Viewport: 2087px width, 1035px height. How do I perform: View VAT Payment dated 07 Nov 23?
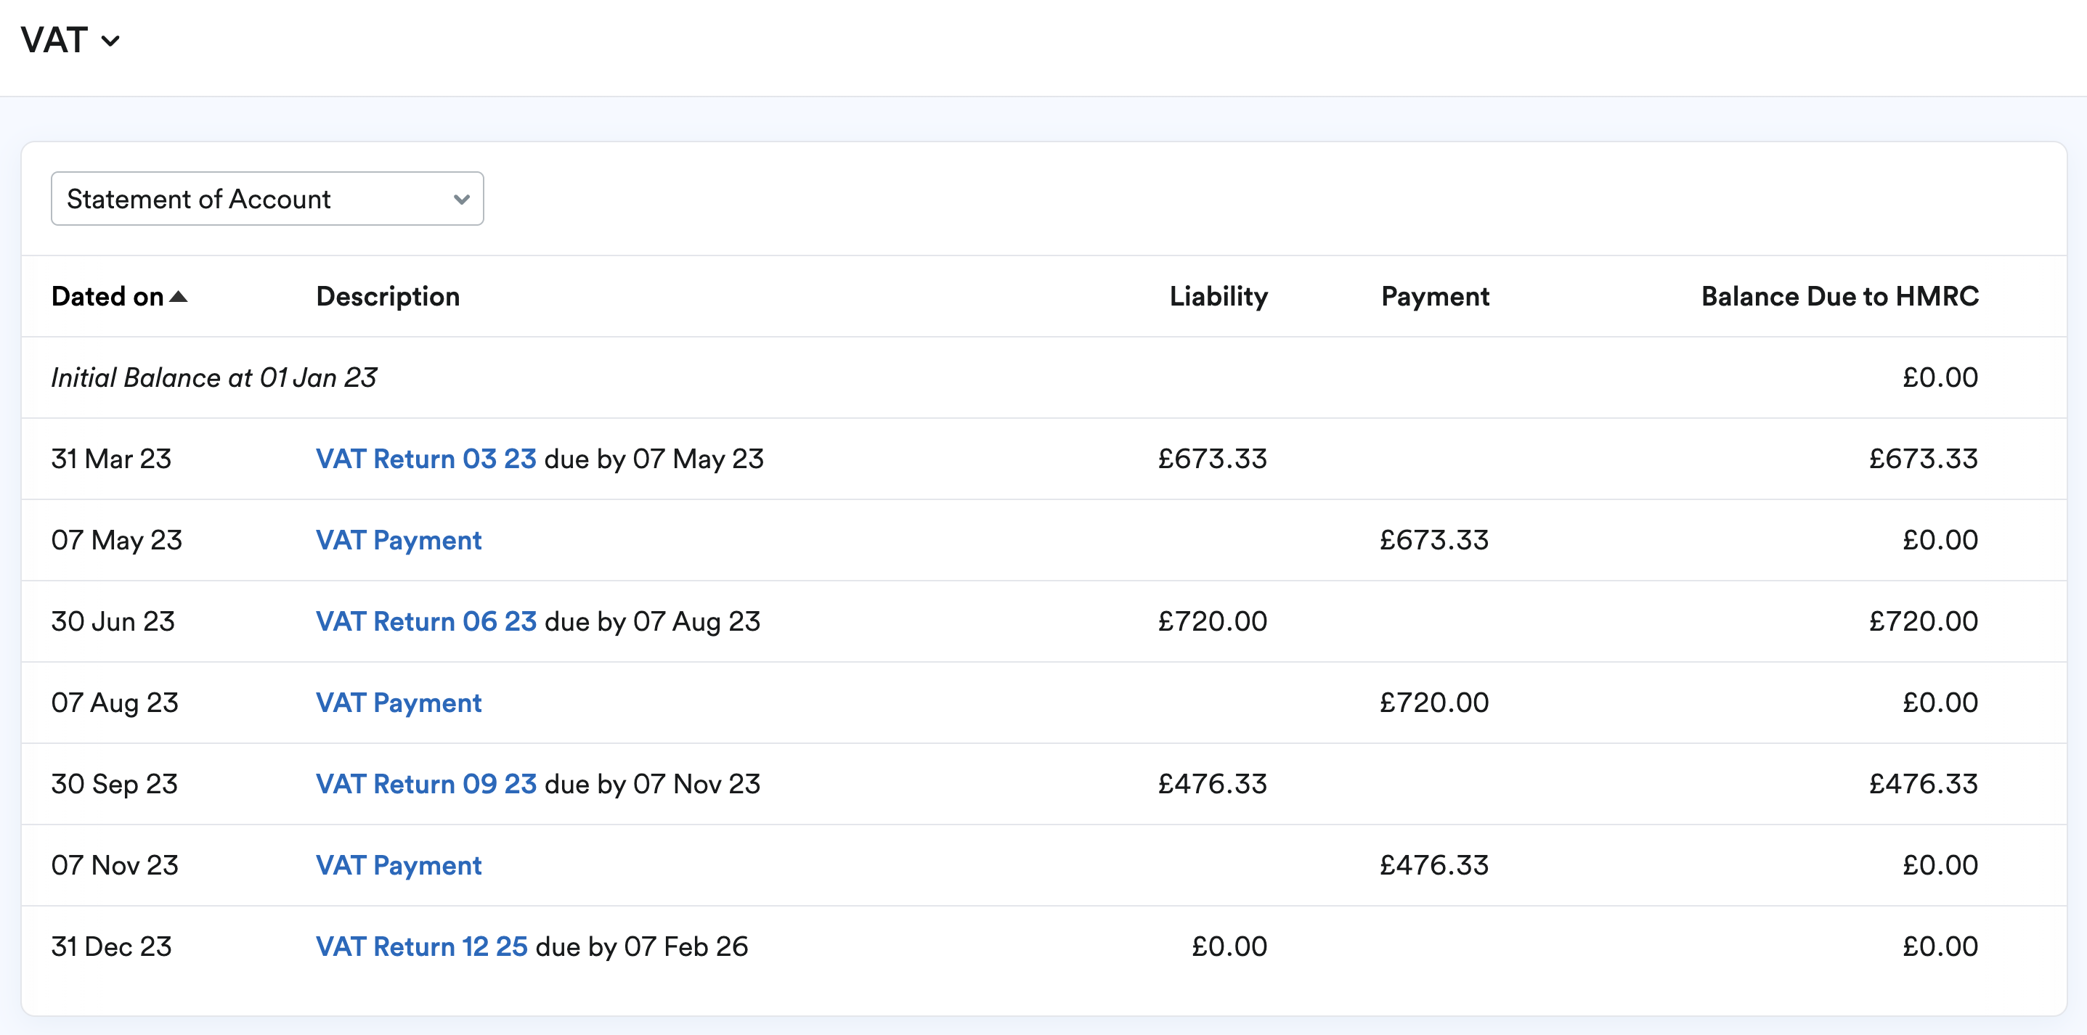[398, 865]
